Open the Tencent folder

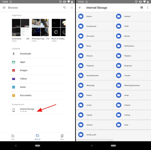(x=132, y=75)
